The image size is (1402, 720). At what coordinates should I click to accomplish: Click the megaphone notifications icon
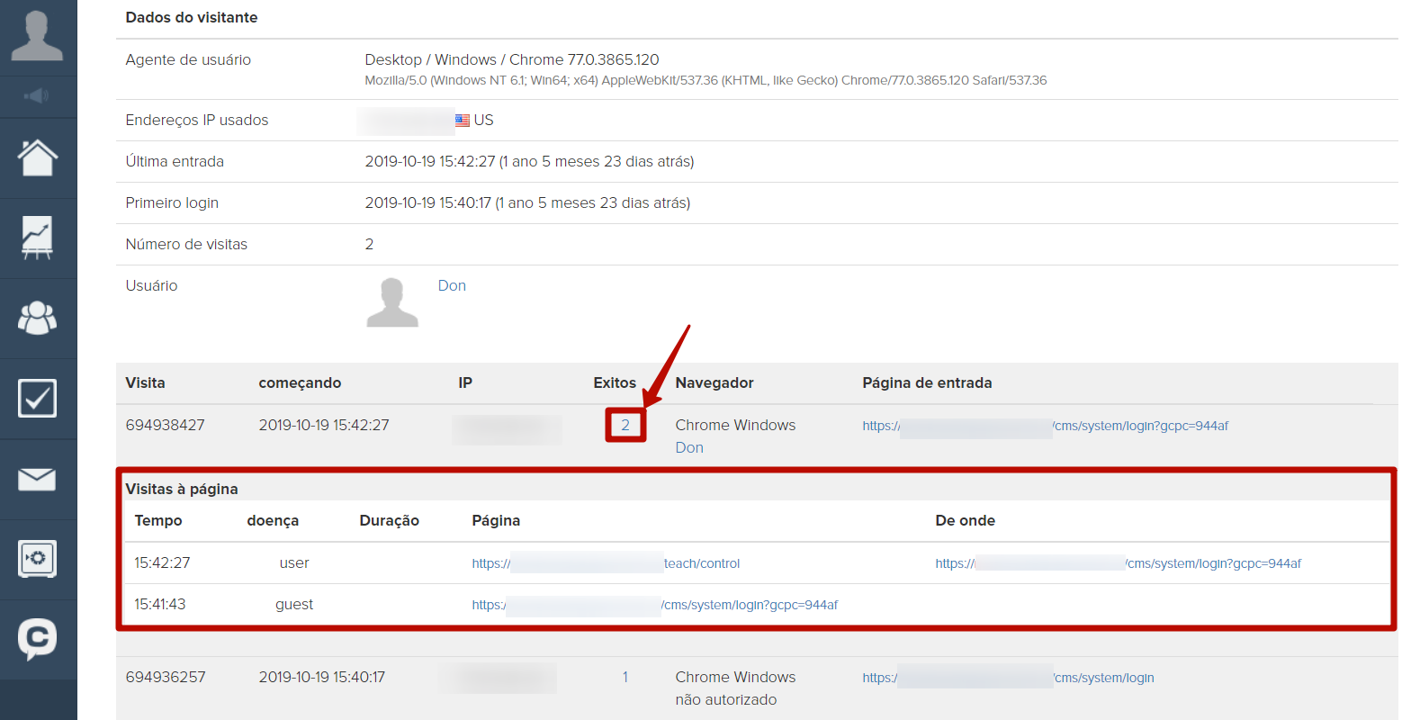click(37, 95)
